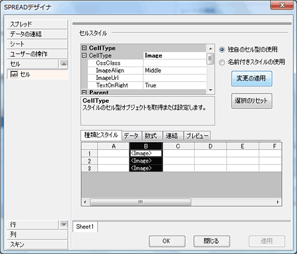This screenshot has width=297, height=254.
Task: Select column A header
Action: click(114, 146)
